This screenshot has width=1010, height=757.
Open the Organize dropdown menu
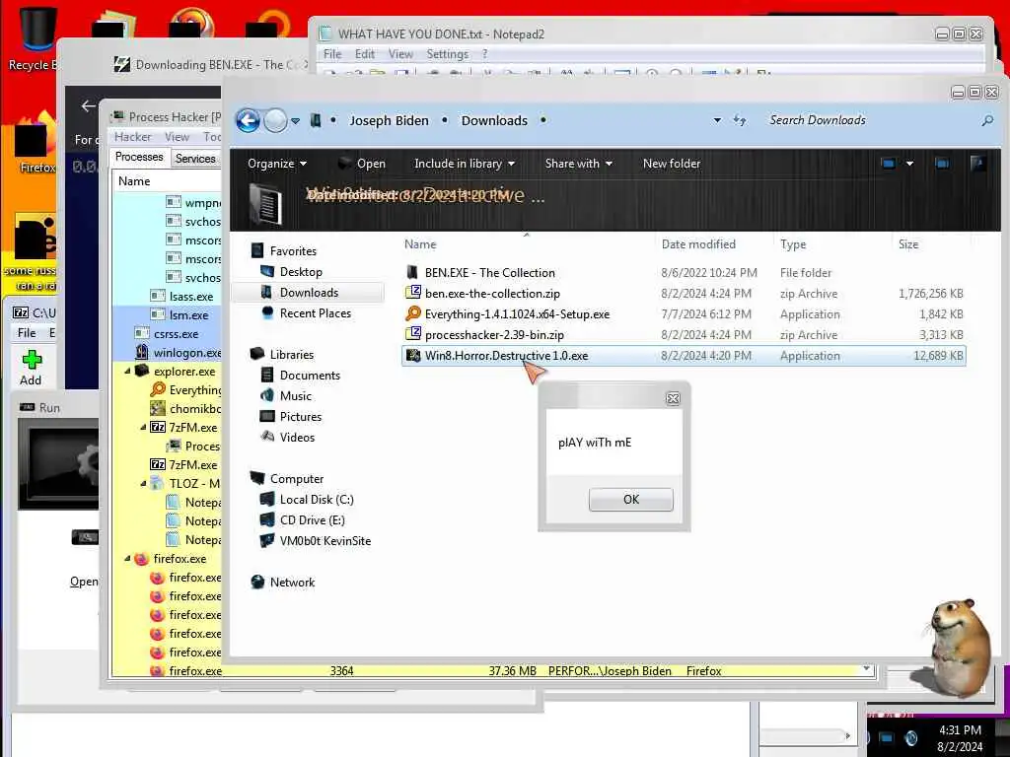click(x=277, y=164)
